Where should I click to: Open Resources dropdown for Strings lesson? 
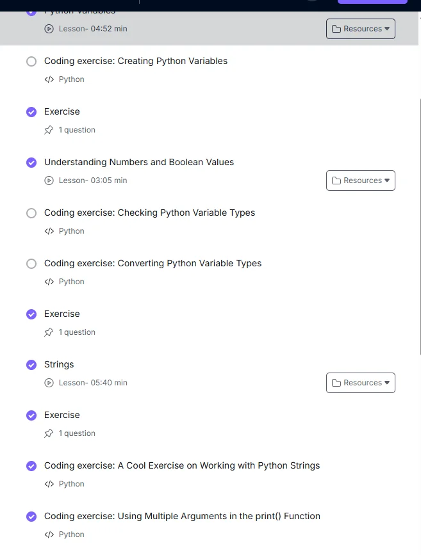(360, 383)
